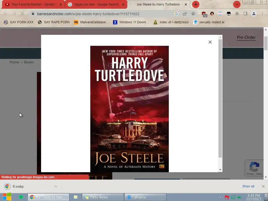Open the black square extension icon
Viewport: 268px width, 201px height.
point(229,14)
